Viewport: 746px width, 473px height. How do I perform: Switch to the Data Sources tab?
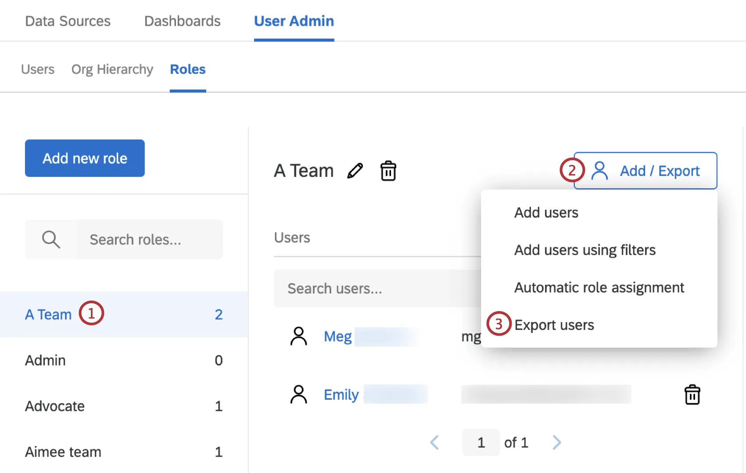(x=68, y=21)
